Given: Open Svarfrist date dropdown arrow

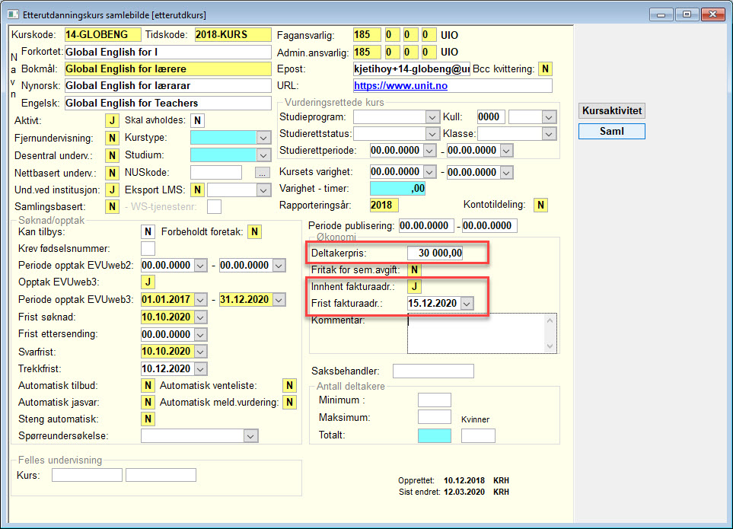Looking at the screenshot, I should point(200,352).
